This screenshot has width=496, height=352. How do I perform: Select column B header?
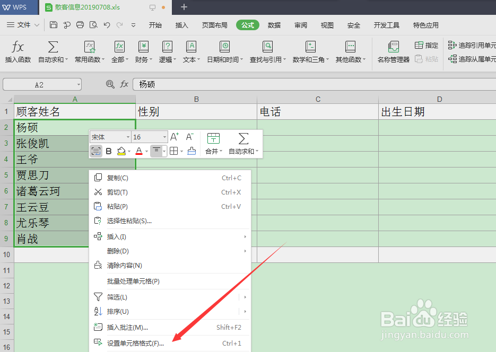(x=196, y=99)
